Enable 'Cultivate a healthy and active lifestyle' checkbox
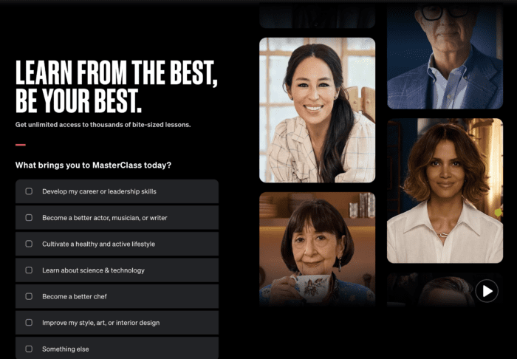The image size is (517, 359). coord(29,244)
